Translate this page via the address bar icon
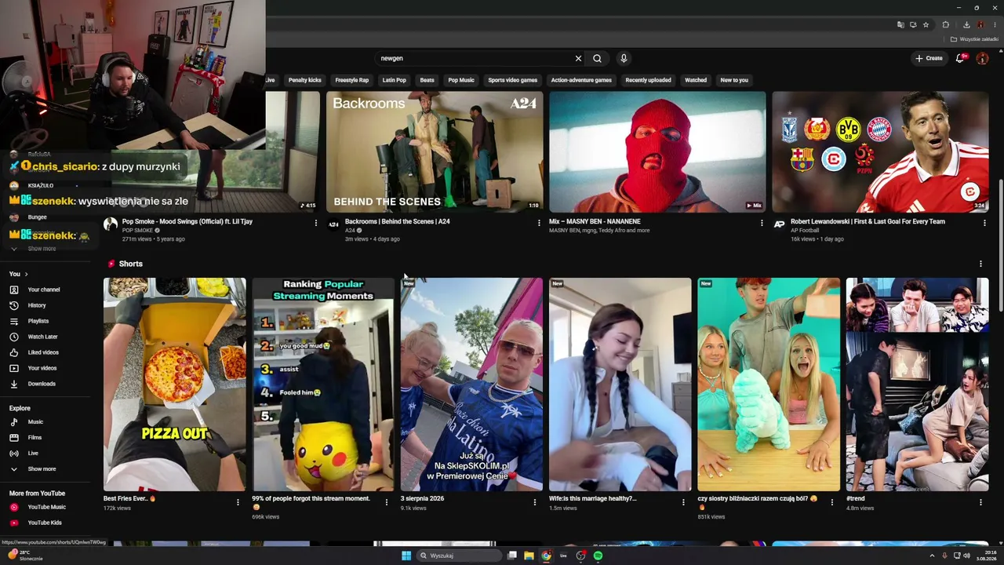The image size is (1004, 565). (x=900, y=24)
